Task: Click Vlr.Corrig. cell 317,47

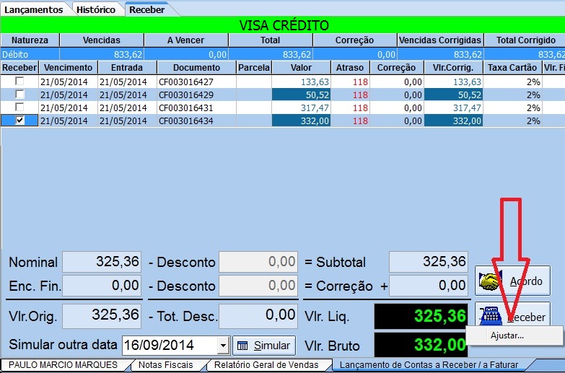Action: coord(453,107)
